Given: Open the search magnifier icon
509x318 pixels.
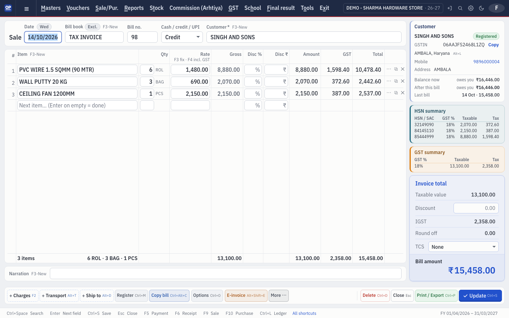Looking at the screenshot, I should (x=460, y=8).
